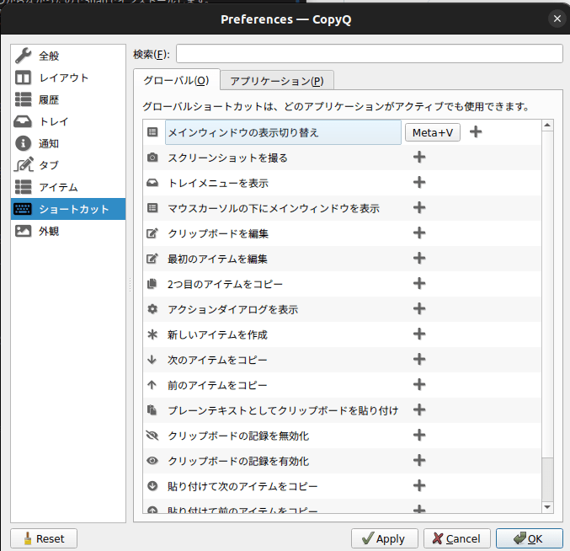570x551 pixels.
Task: Select the クリップボードを編集 row text
Action: (218, 233)
